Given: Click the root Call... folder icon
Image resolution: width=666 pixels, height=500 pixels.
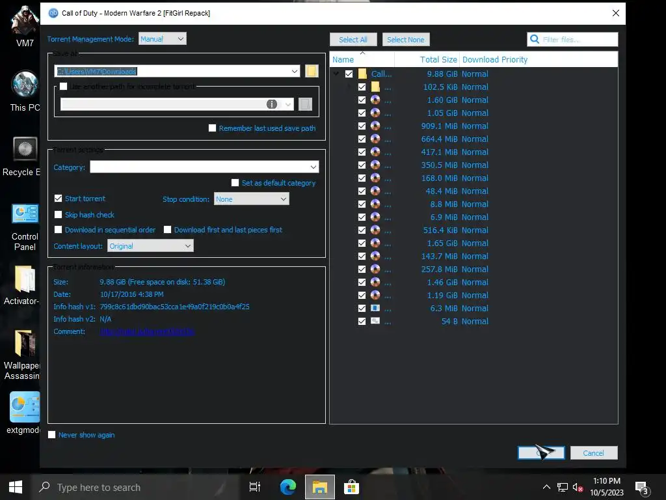Looking at the screenshot, I should point(362,74).
